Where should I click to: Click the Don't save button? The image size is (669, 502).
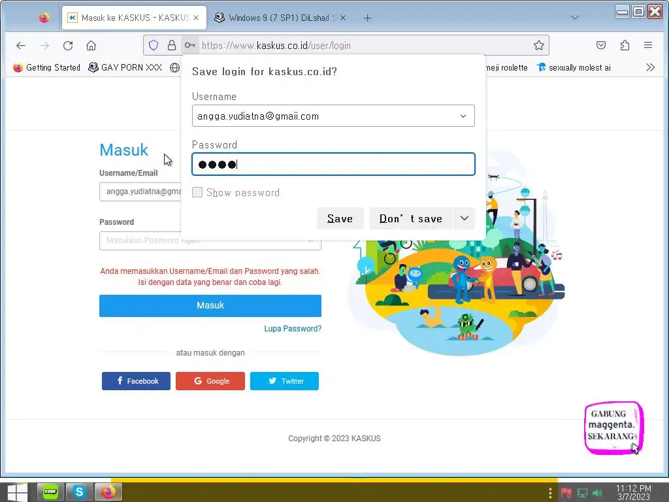411,218
